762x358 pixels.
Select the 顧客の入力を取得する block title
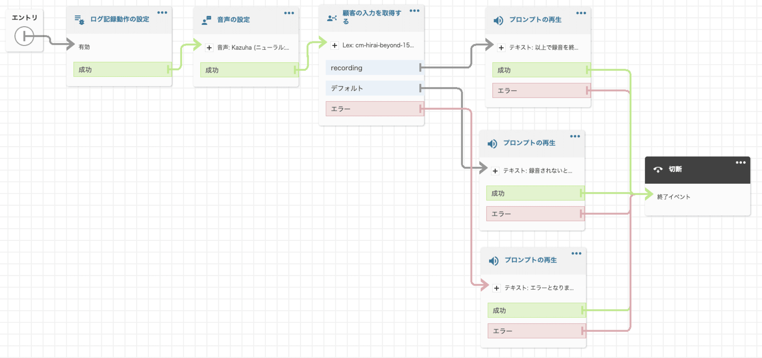372,17
